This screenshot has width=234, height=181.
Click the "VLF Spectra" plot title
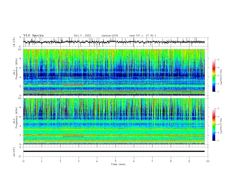click(x=33, y=35)
